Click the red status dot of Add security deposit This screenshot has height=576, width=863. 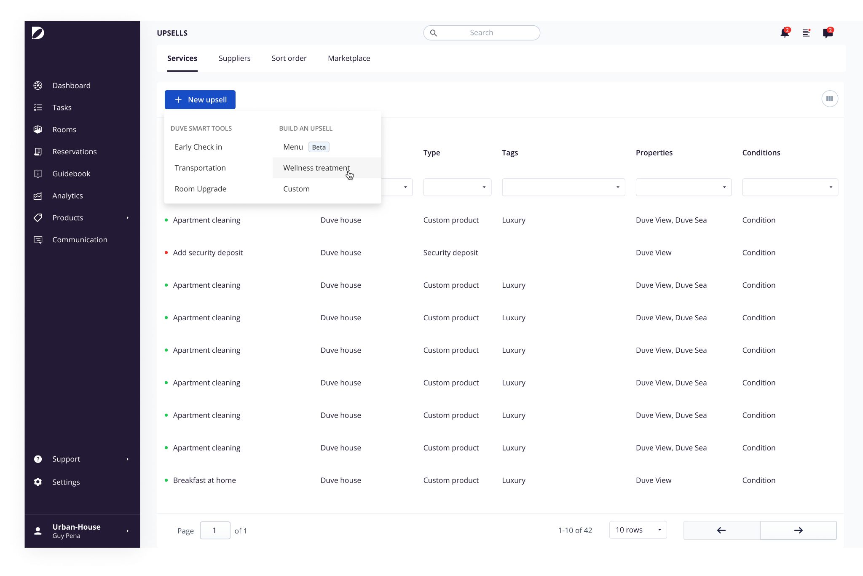coord(166,253)
